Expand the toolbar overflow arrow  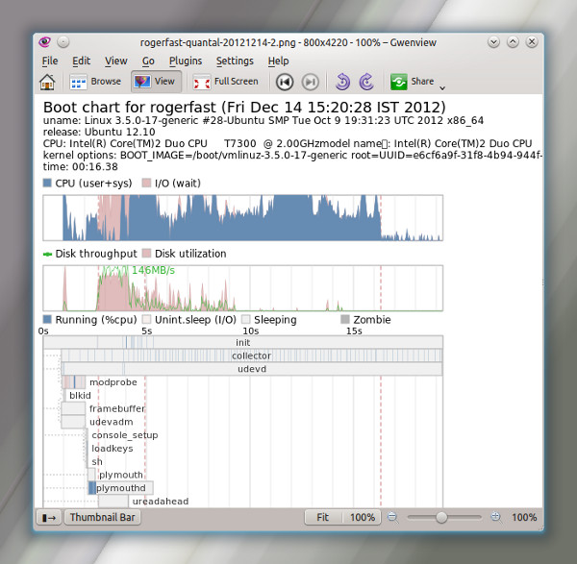click(x=442, y=87)
